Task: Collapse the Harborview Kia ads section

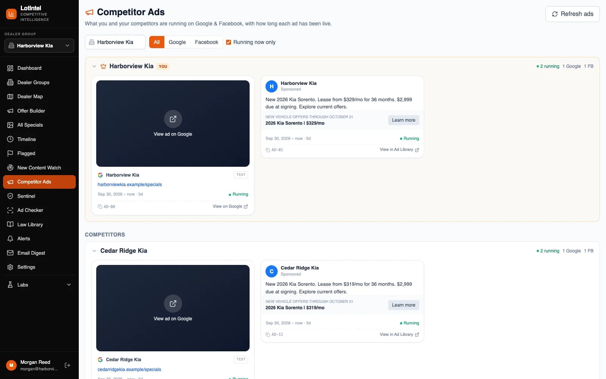Action: (94, 66)
